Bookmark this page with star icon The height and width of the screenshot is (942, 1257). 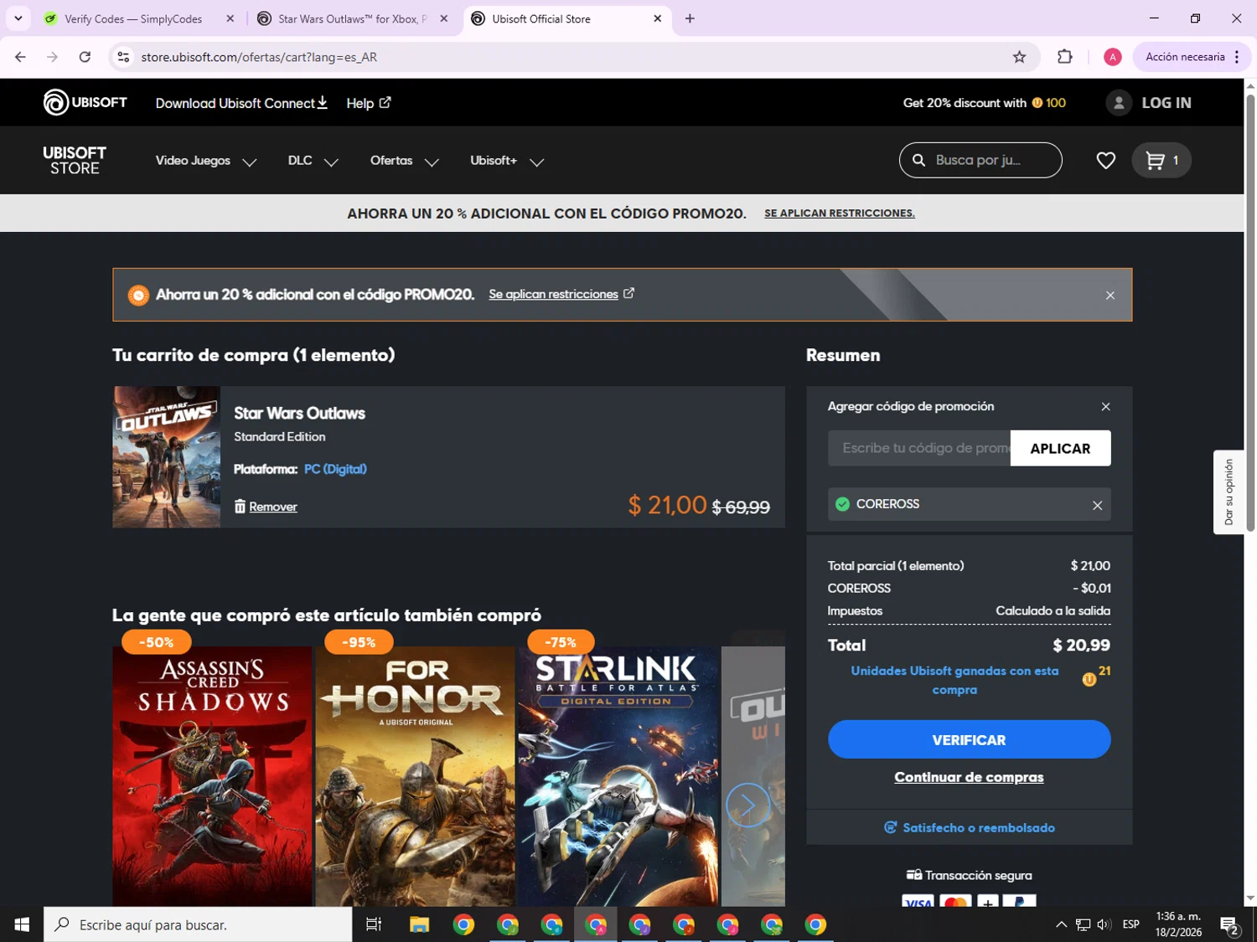click(1019, 57)
